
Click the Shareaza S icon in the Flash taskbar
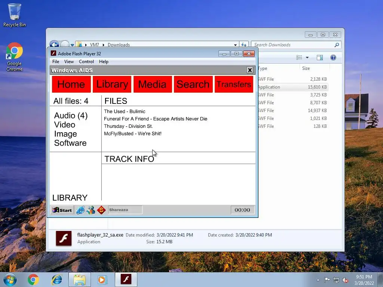point(101,210)
